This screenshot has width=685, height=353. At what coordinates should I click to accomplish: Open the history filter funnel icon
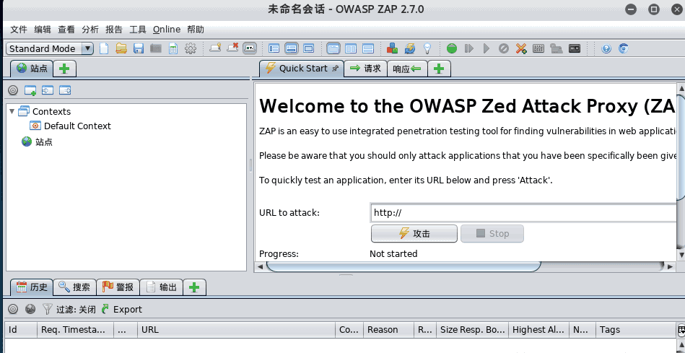48,309
